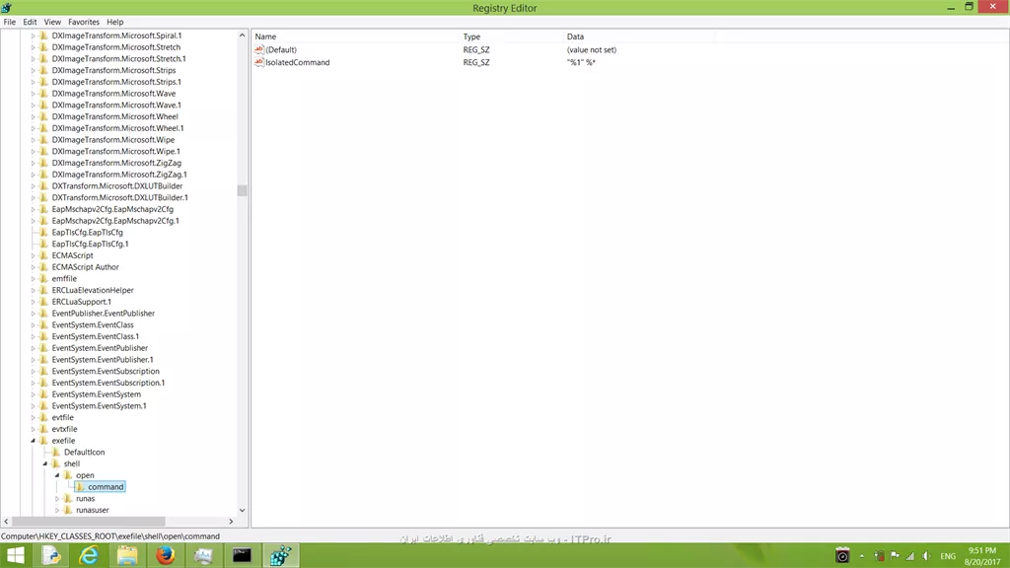The width and height of the screenshot is (1010, 568).
Task: Expand the ECMAScript Author key
Action: coord(33,266)
